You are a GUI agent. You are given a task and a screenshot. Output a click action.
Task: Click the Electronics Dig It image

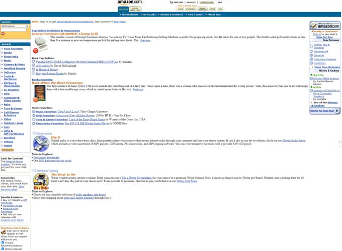click(x=41, y=144)
